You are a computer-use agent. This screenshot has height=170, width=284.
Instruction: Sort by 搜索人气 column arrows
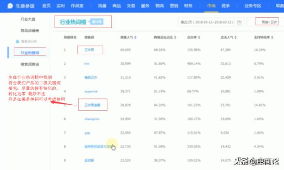click(135, 37)
